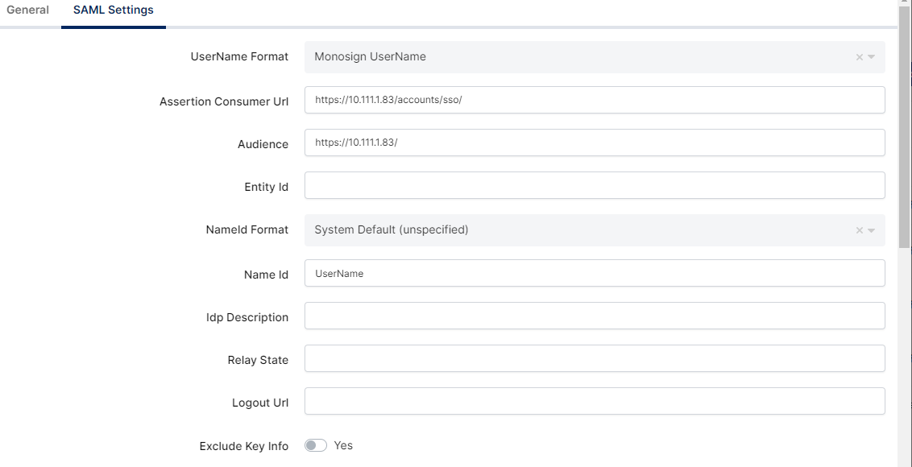Select the SAML Settings tab
Screen dimensions: 912x467
click(x=113, y=10)
